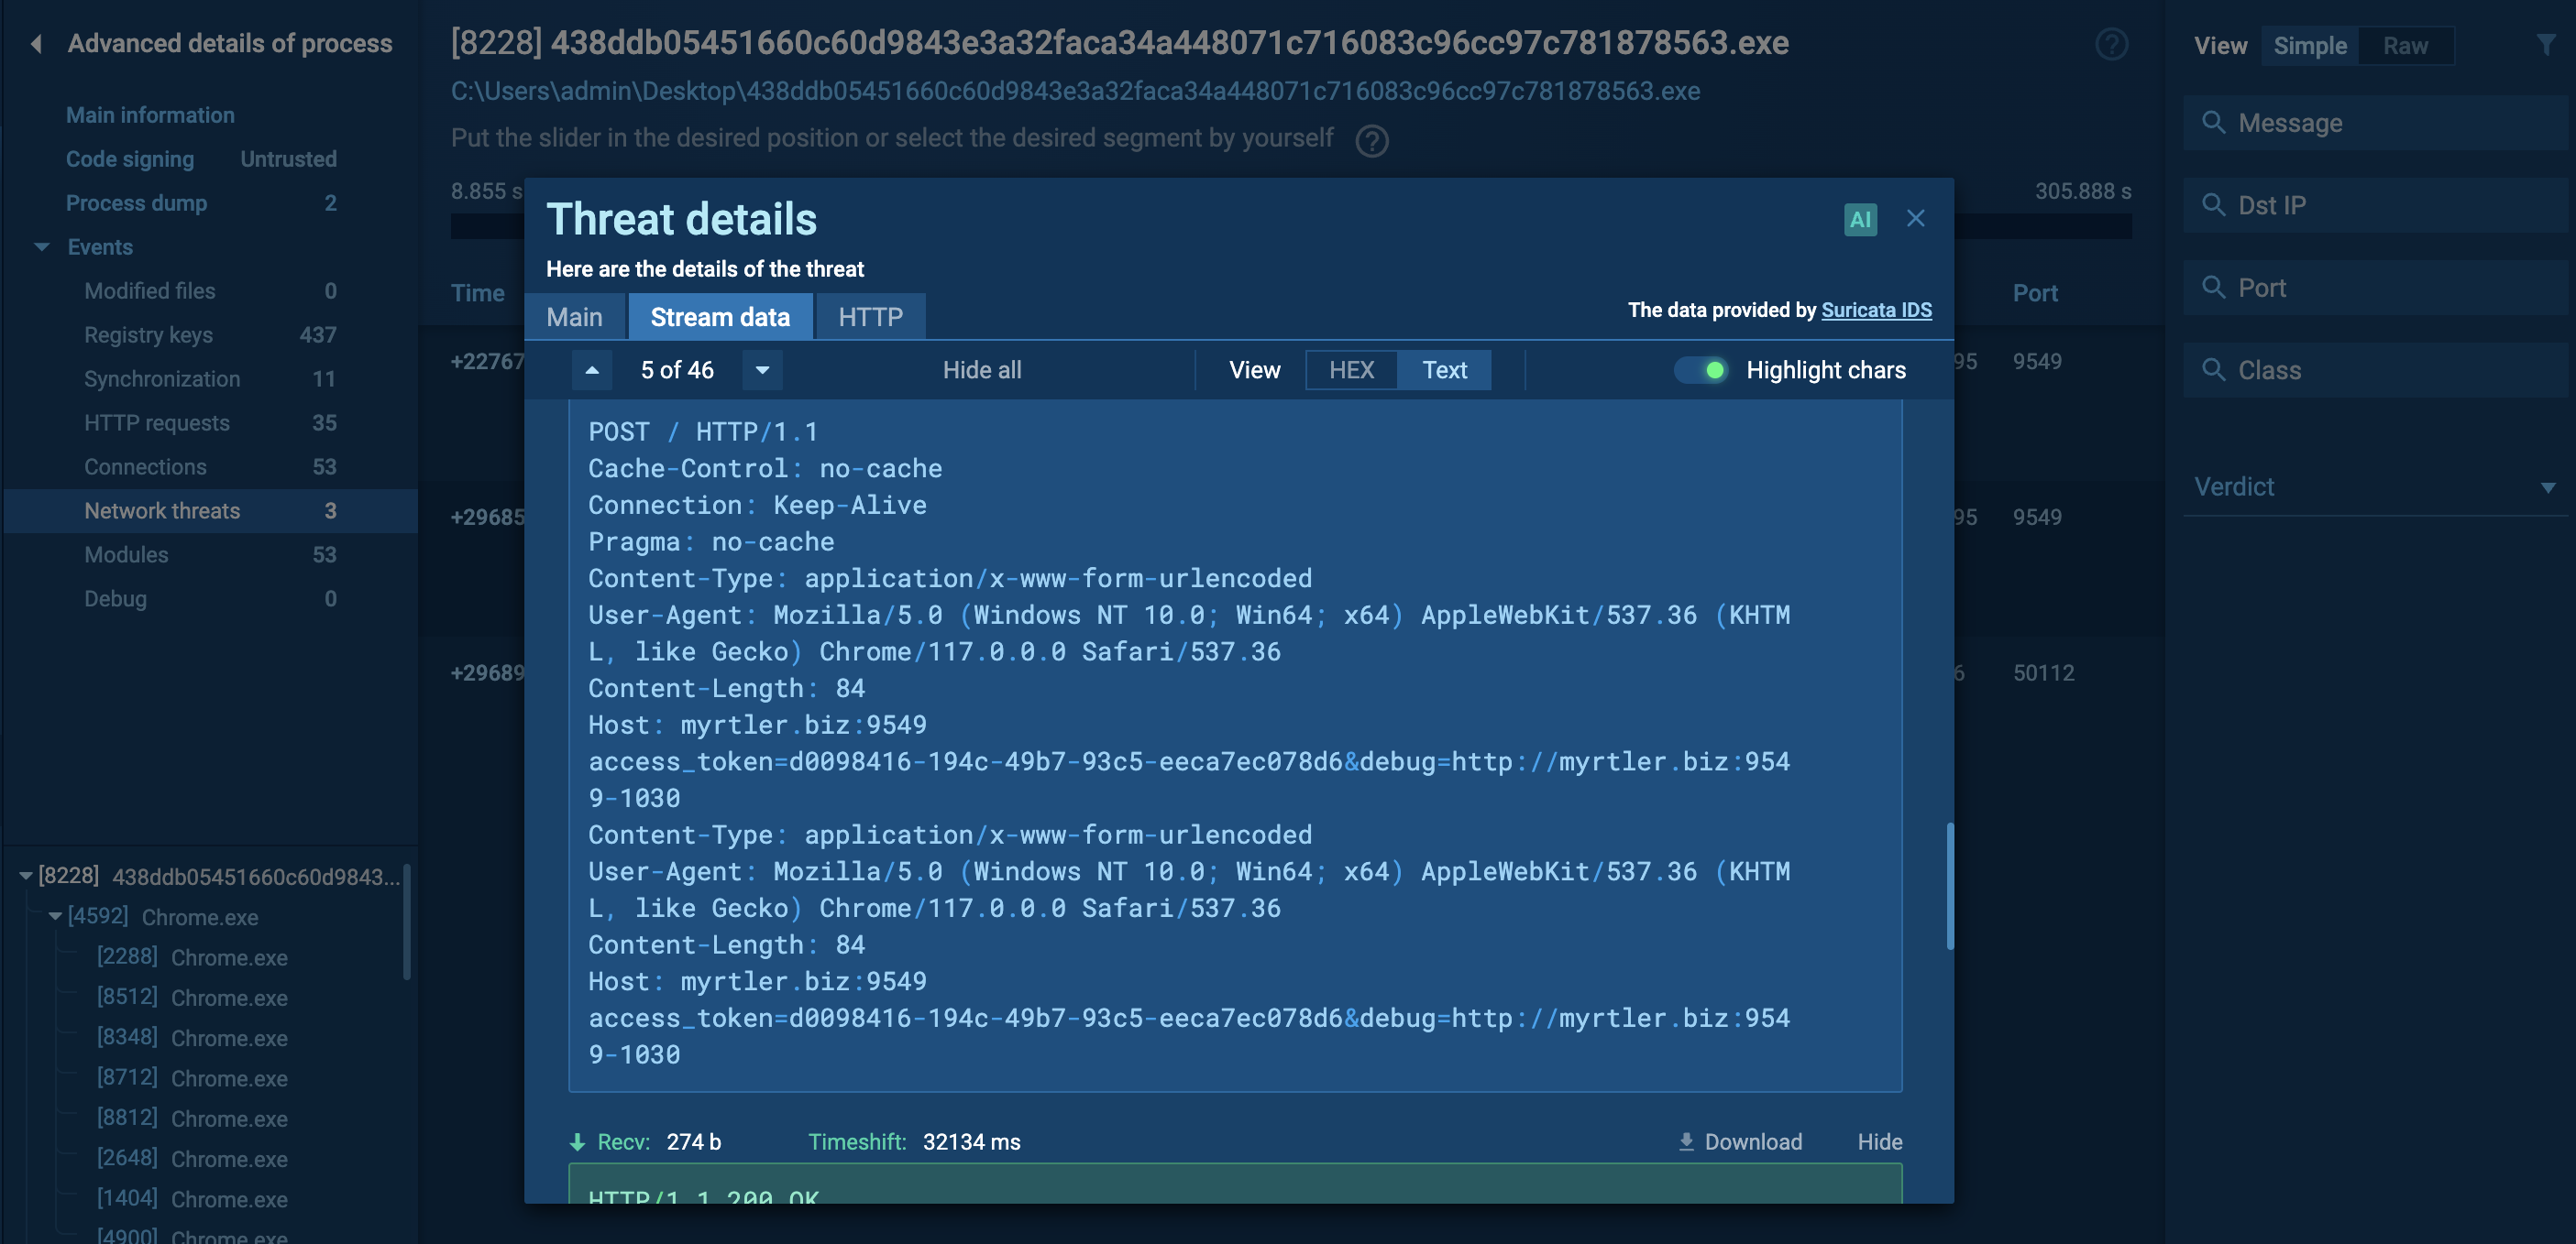The image size is (2576, 1244).
Task: Select Network threats in Events list
Action: point(210,510)
